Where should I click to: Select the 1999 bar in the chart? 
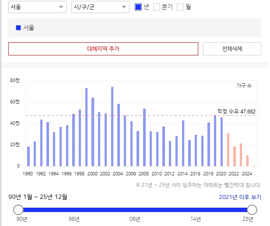pyautogui.click(x=86, y=127)
